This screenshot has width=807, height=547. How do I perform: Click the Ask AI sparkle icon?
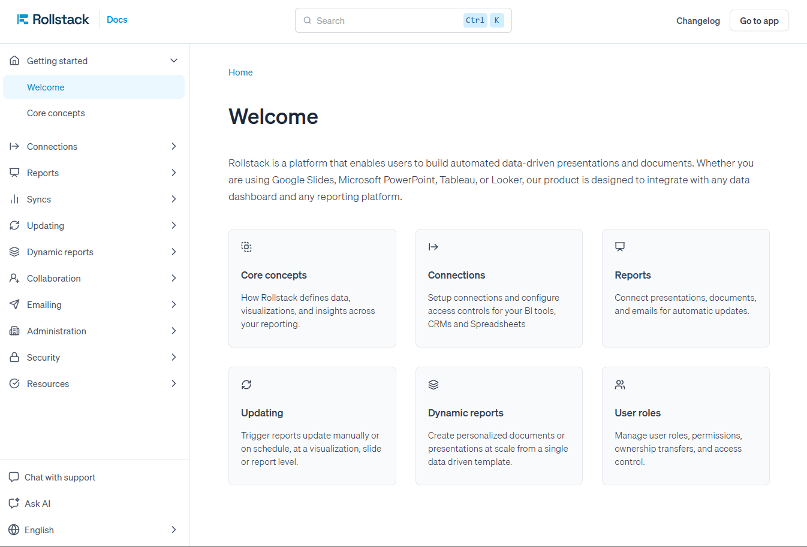click(14, 503)
